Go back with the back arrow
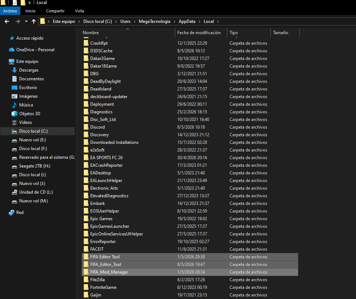The image size is (356, 299). point(7,21)
